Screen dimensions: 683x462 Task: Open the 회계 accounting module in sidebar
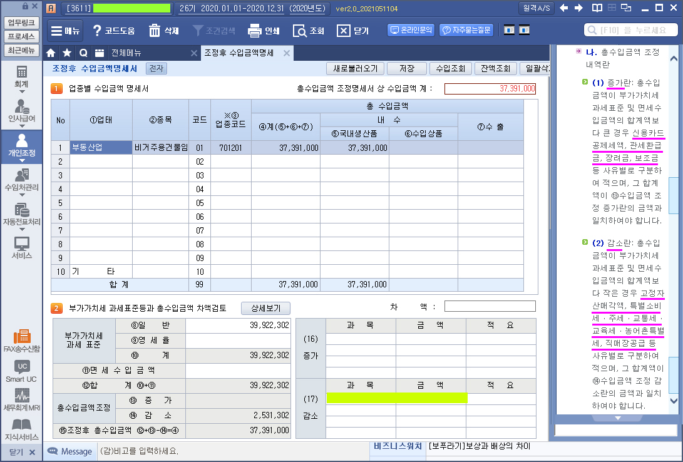[x=21, y=76]
